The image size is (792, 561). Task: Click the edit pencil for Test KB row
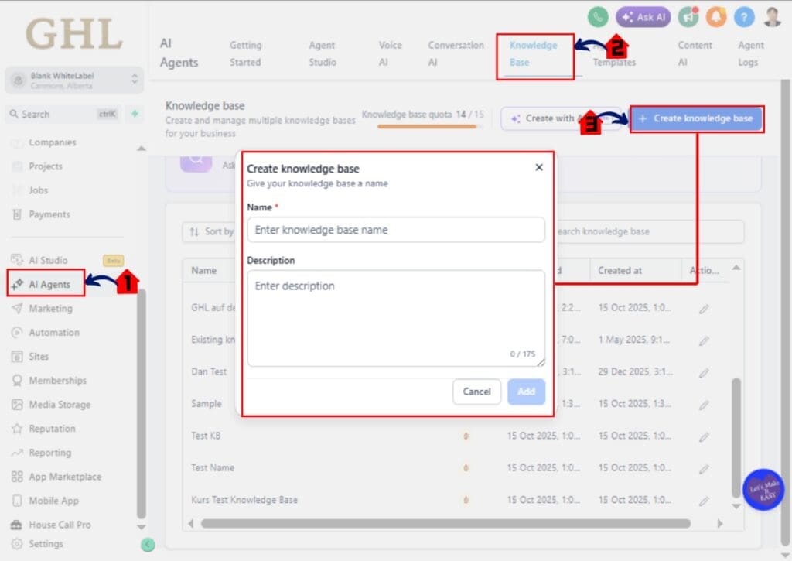[704, 437]
